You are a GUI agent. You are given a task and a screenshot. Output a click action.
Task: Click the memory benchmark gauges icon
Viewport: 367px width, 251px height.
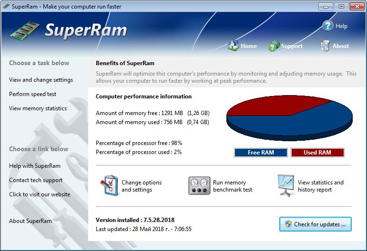pos(199,185)
